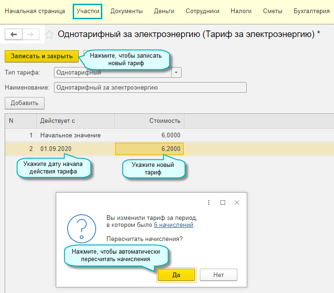Viewport: 334px width, 293px height.
Task: Confirm recalculation with Да
Action: [176, 275]
